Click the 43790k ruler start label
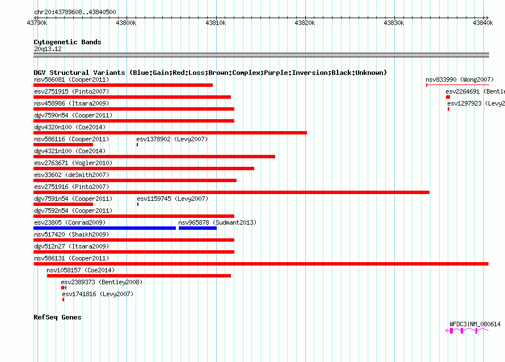 [37, 23]
